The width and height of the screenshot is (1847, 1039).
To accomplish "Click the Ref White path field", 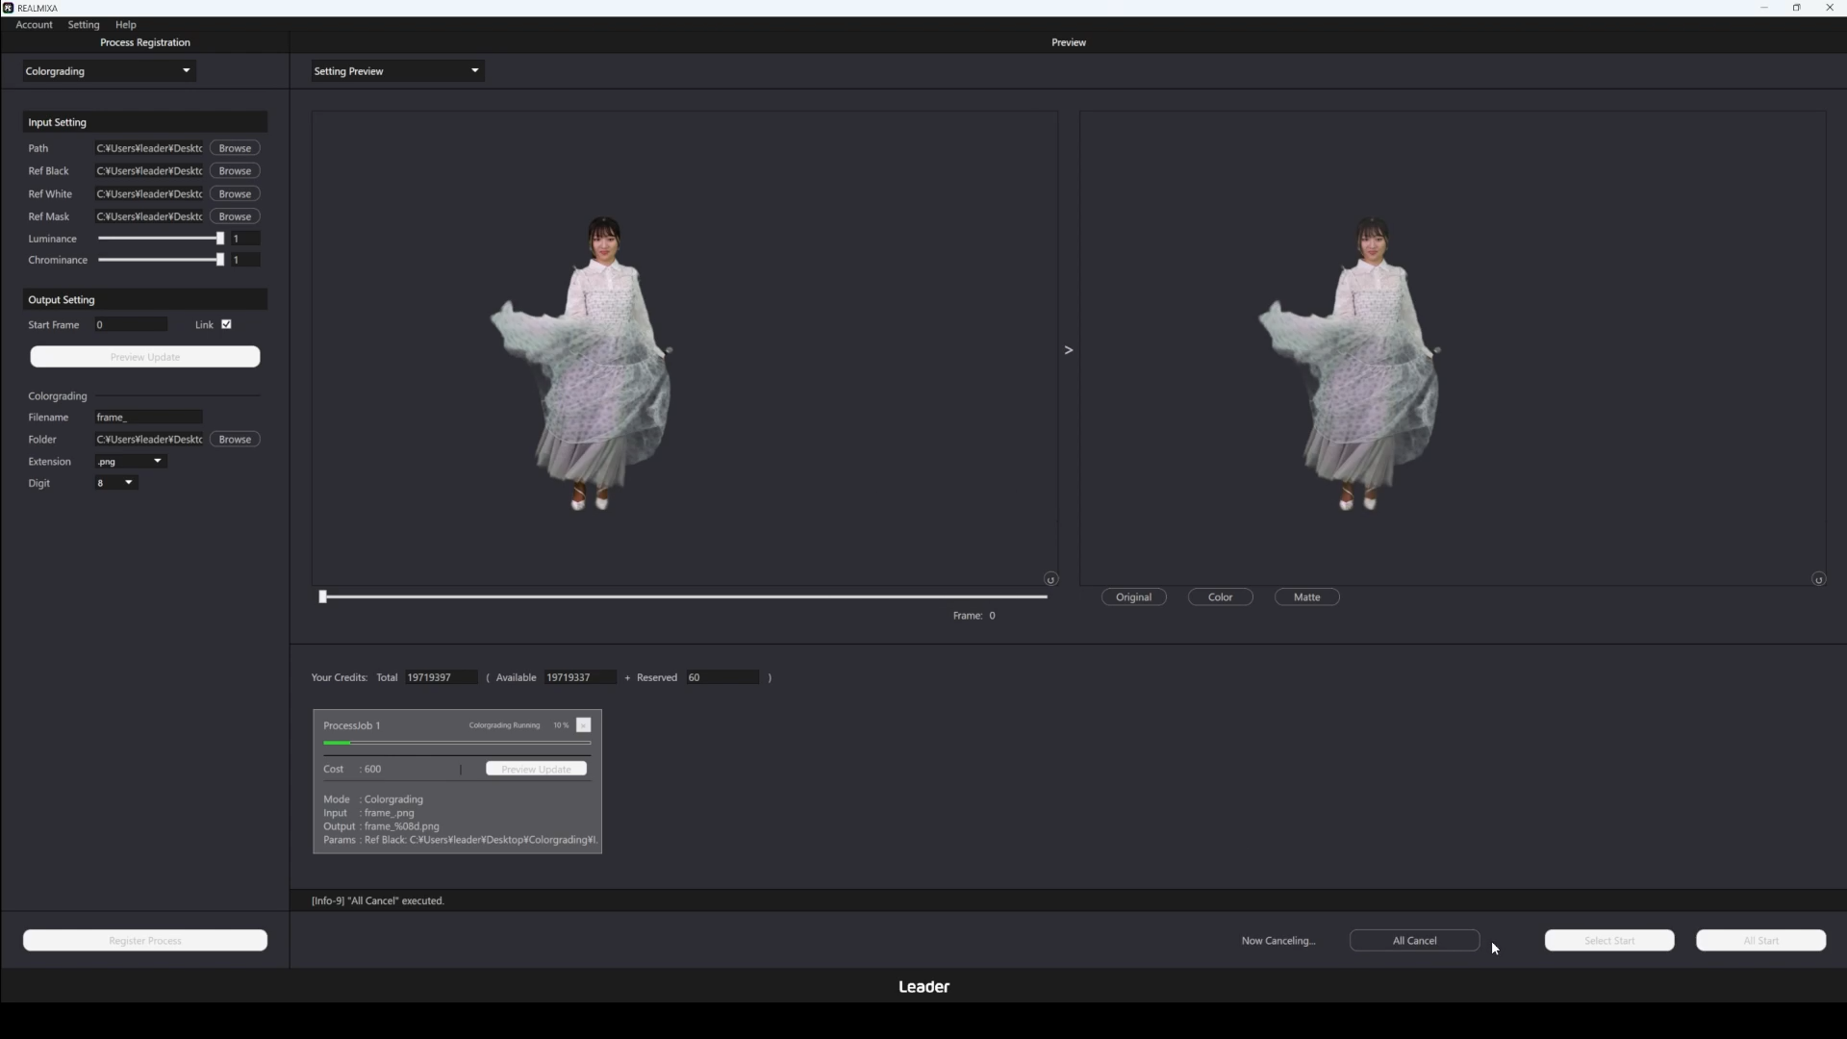I will click(149, 194).
